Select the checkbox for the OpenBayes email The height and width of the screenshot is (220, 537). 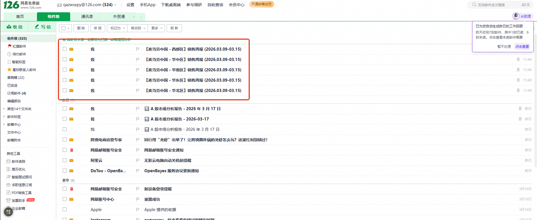point(65,171)
